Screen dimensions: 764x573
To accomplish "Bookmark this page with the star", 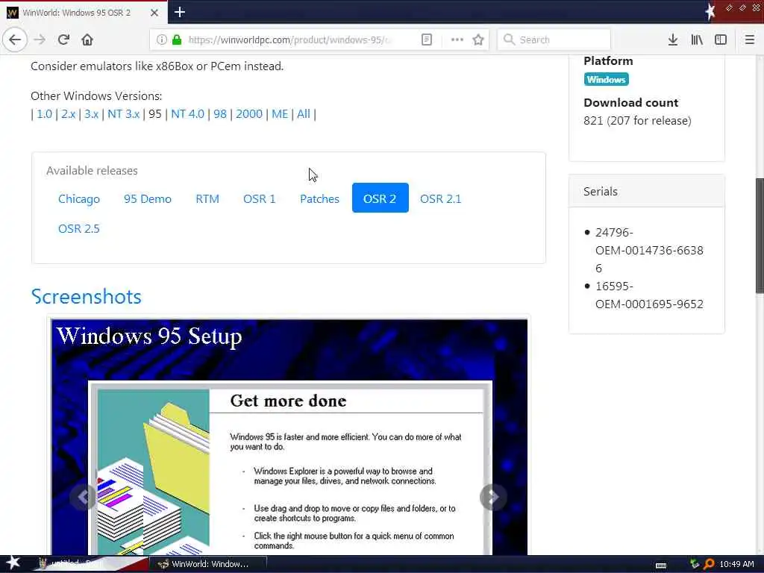I will tap(478, 40).
